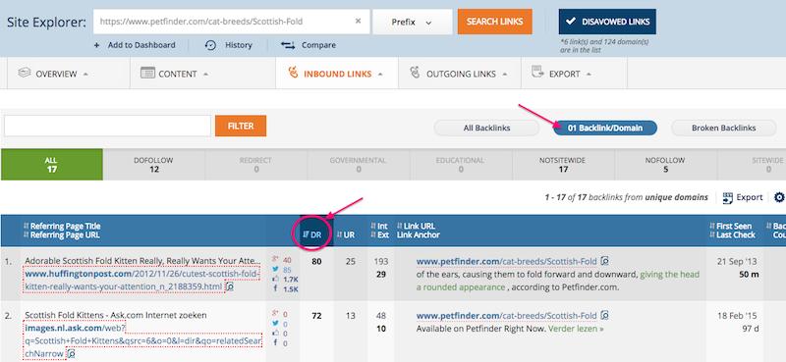The image size is (786, 362).
Task: Click the magnifier icon beside second petfinder link
Action: tap(604, 316)
